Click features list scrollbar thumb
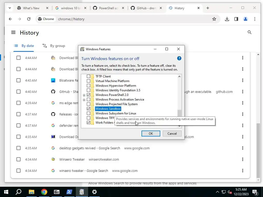Screen dimensions: 263x197 [179, 113]
